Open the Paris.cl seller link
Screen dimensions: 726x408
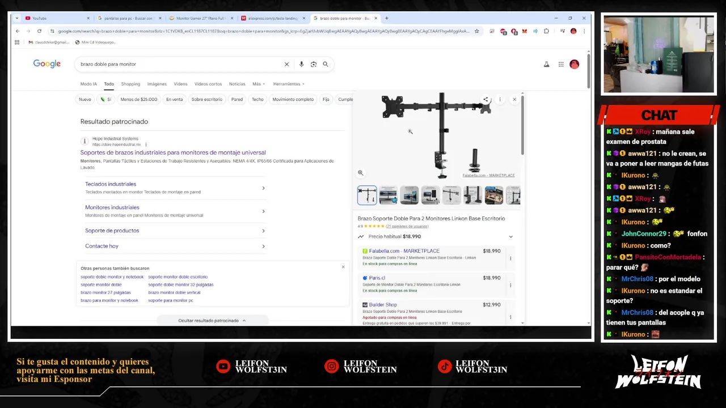(x=377, y=278)
